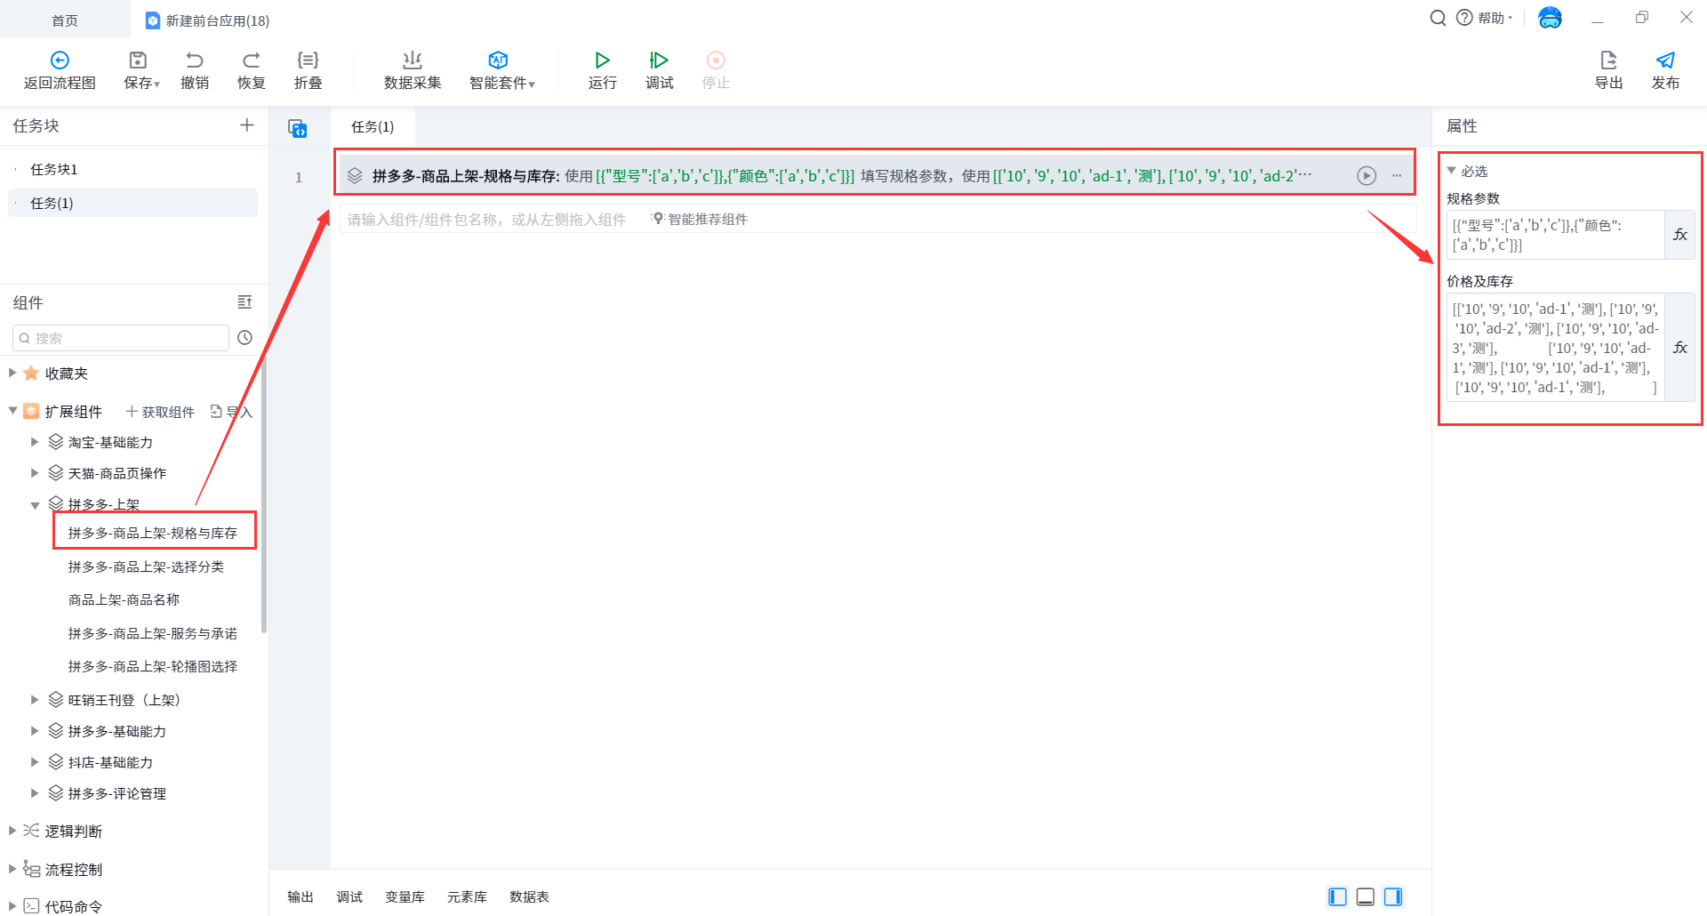Click the Export (导出) icon

point(1607,60)
